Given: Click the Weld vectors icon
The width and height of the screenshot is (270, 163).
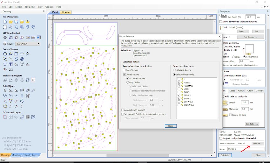Looking at the screenshot, I should 5,96.
